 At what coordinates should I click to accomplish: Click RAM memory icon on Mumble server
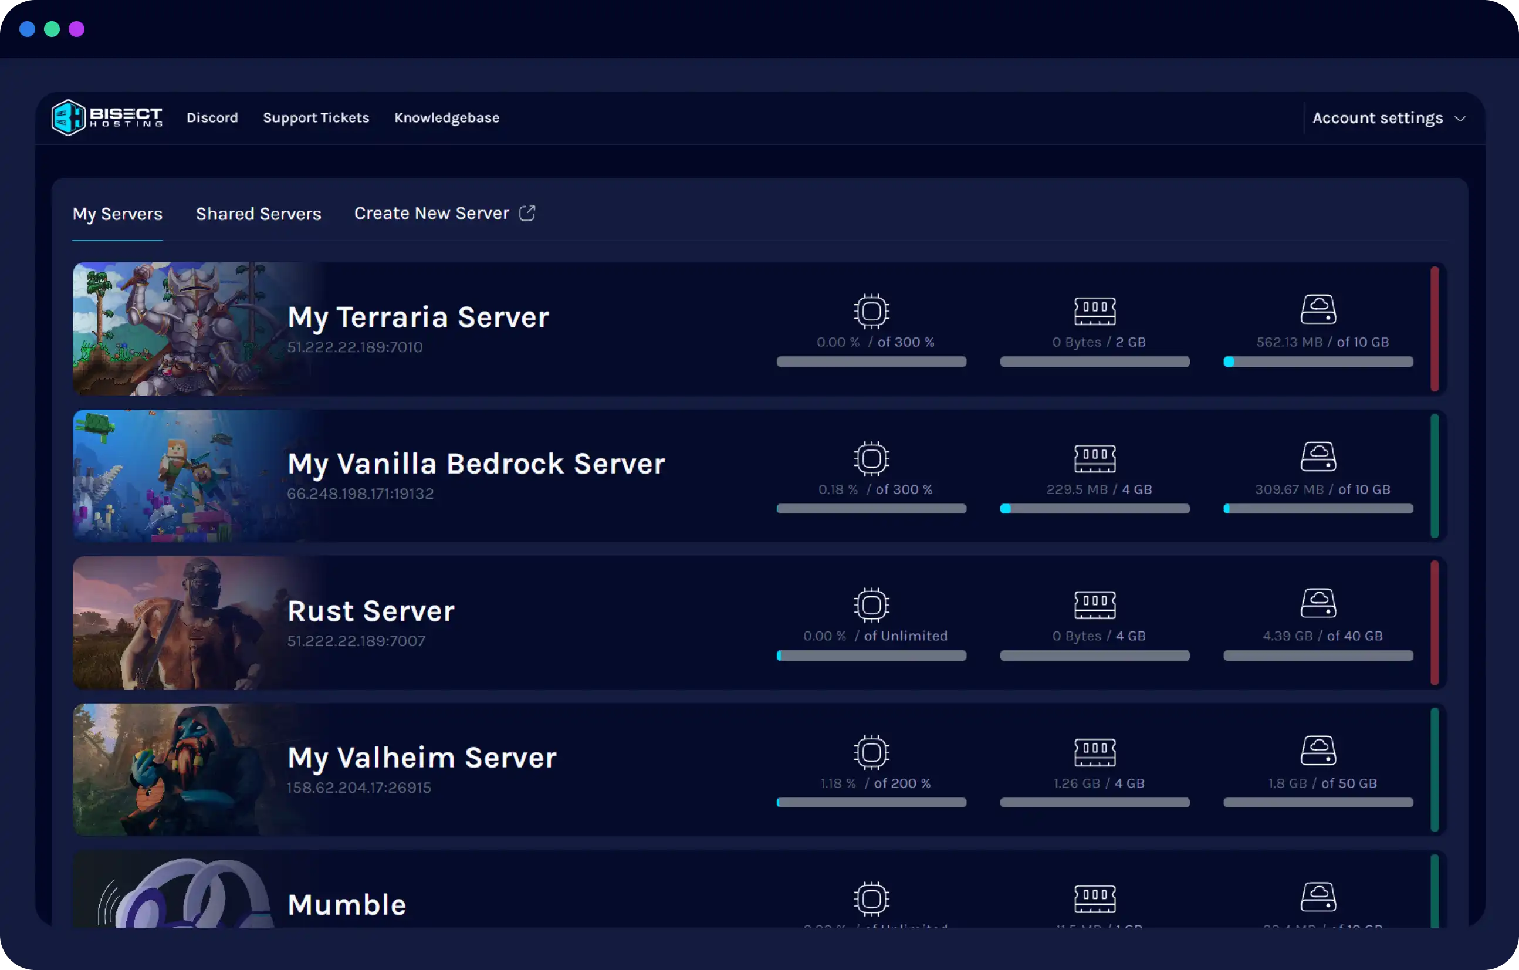coord(1094,898)
